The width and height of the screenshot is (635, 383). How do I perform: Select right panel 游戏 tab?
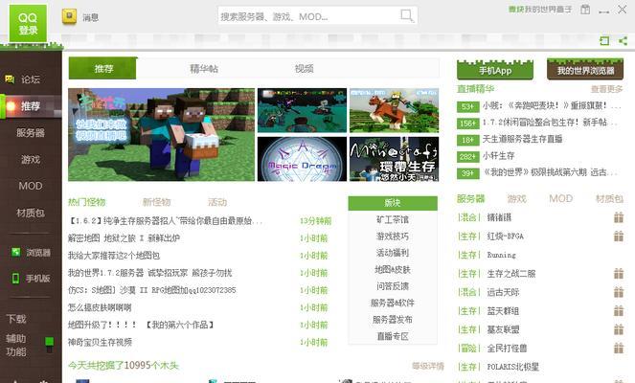pyautogui.click(x=517, y=198)
